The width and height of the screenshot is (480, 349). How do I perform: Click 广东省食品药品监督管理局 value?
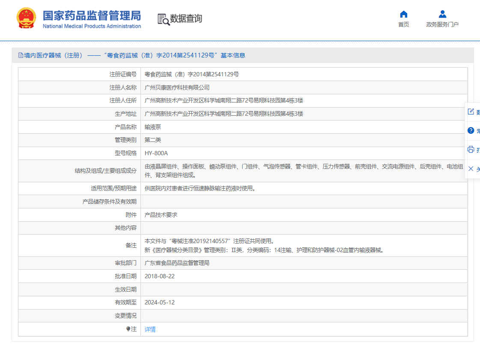177,263
